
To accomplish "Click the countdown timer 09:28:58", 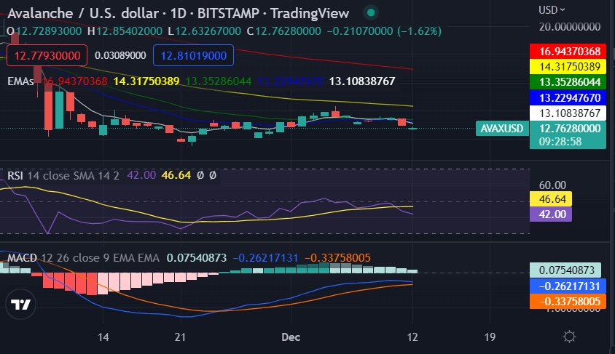I will pos(560,142).
